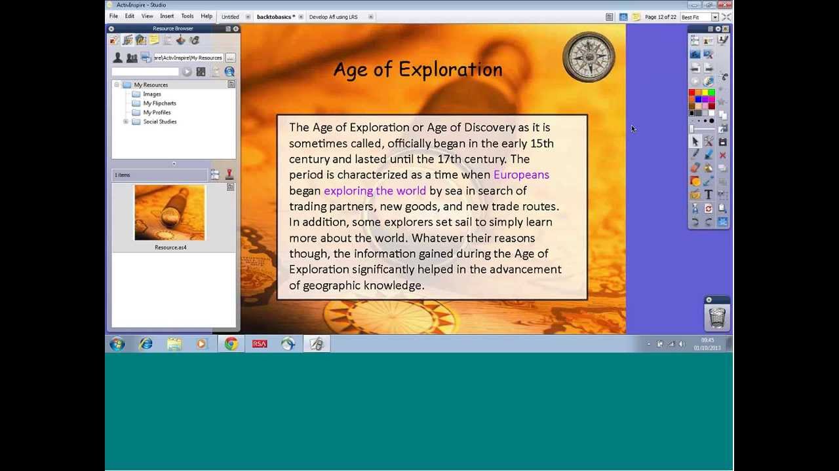This screenshot has height=471, width=839.
Task: Open the Edit menu
Action: 130,16
